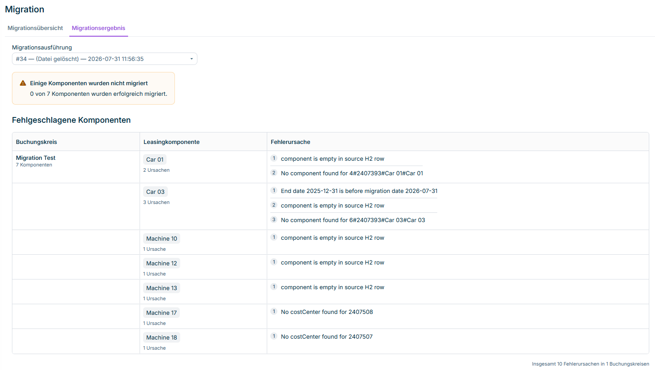Open the Migrationsausführung dropdown #34

(x=105, y=59)
